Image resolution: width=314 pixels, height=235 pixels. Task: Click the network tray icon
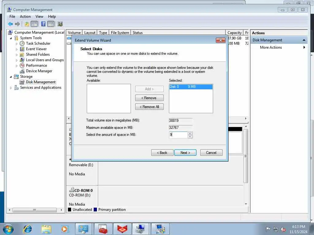[276, 229]
